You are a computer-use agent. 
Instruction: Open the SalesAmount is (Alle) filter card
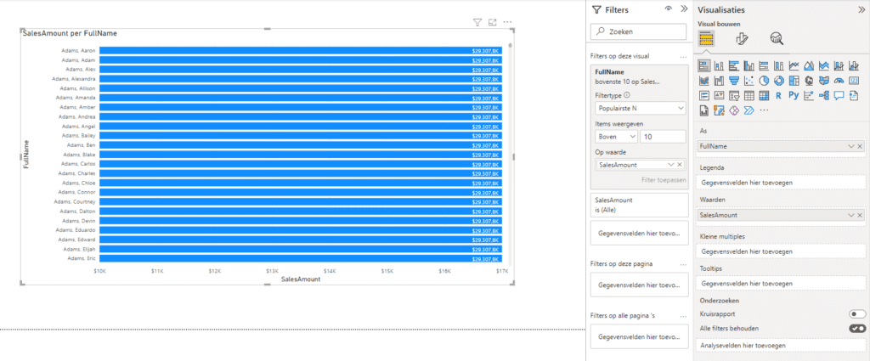pyautogui.click(x=639, y=205)
